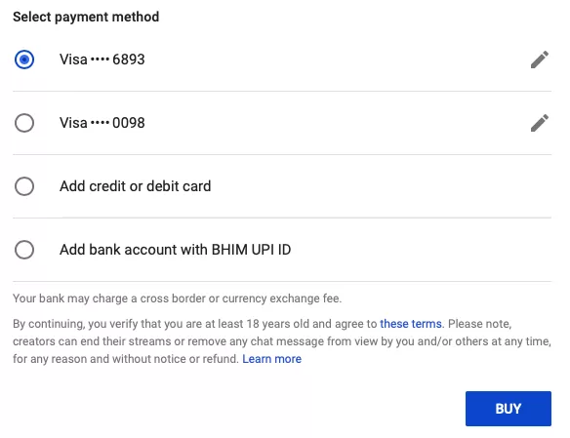The width and height of the screenshot is (570, 438).
Task: Click the BUY button
Action: click(x=509, y=409)
